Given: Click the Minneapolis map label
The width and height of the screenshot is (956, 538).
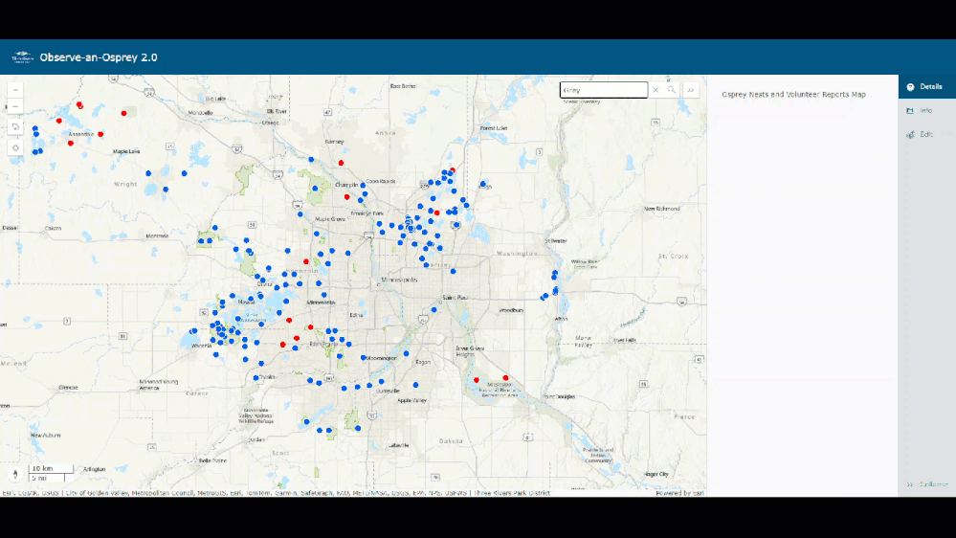Looking at the screenshot, I should pyautogui.click(x=399, y=280).
